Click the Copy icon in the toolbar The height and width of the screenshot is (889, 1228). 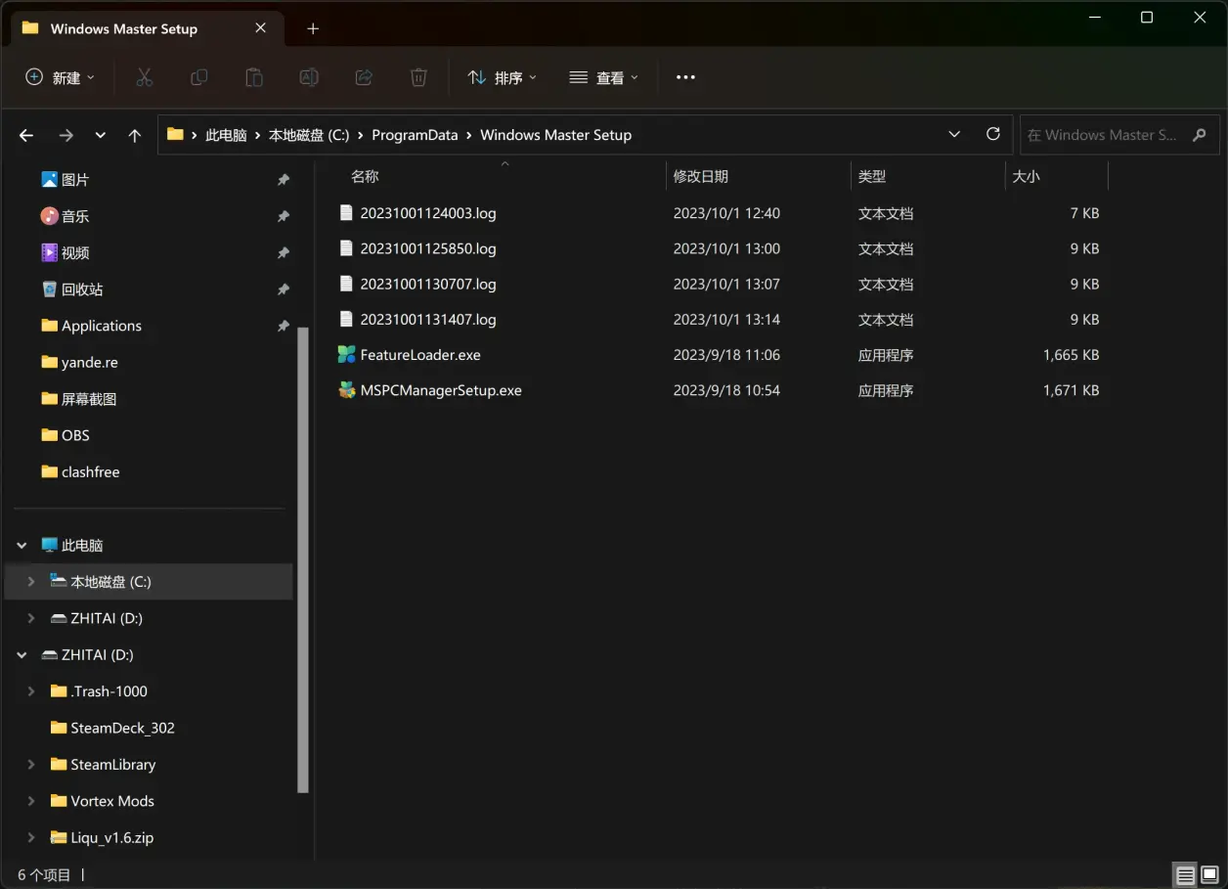coord(198,77)
